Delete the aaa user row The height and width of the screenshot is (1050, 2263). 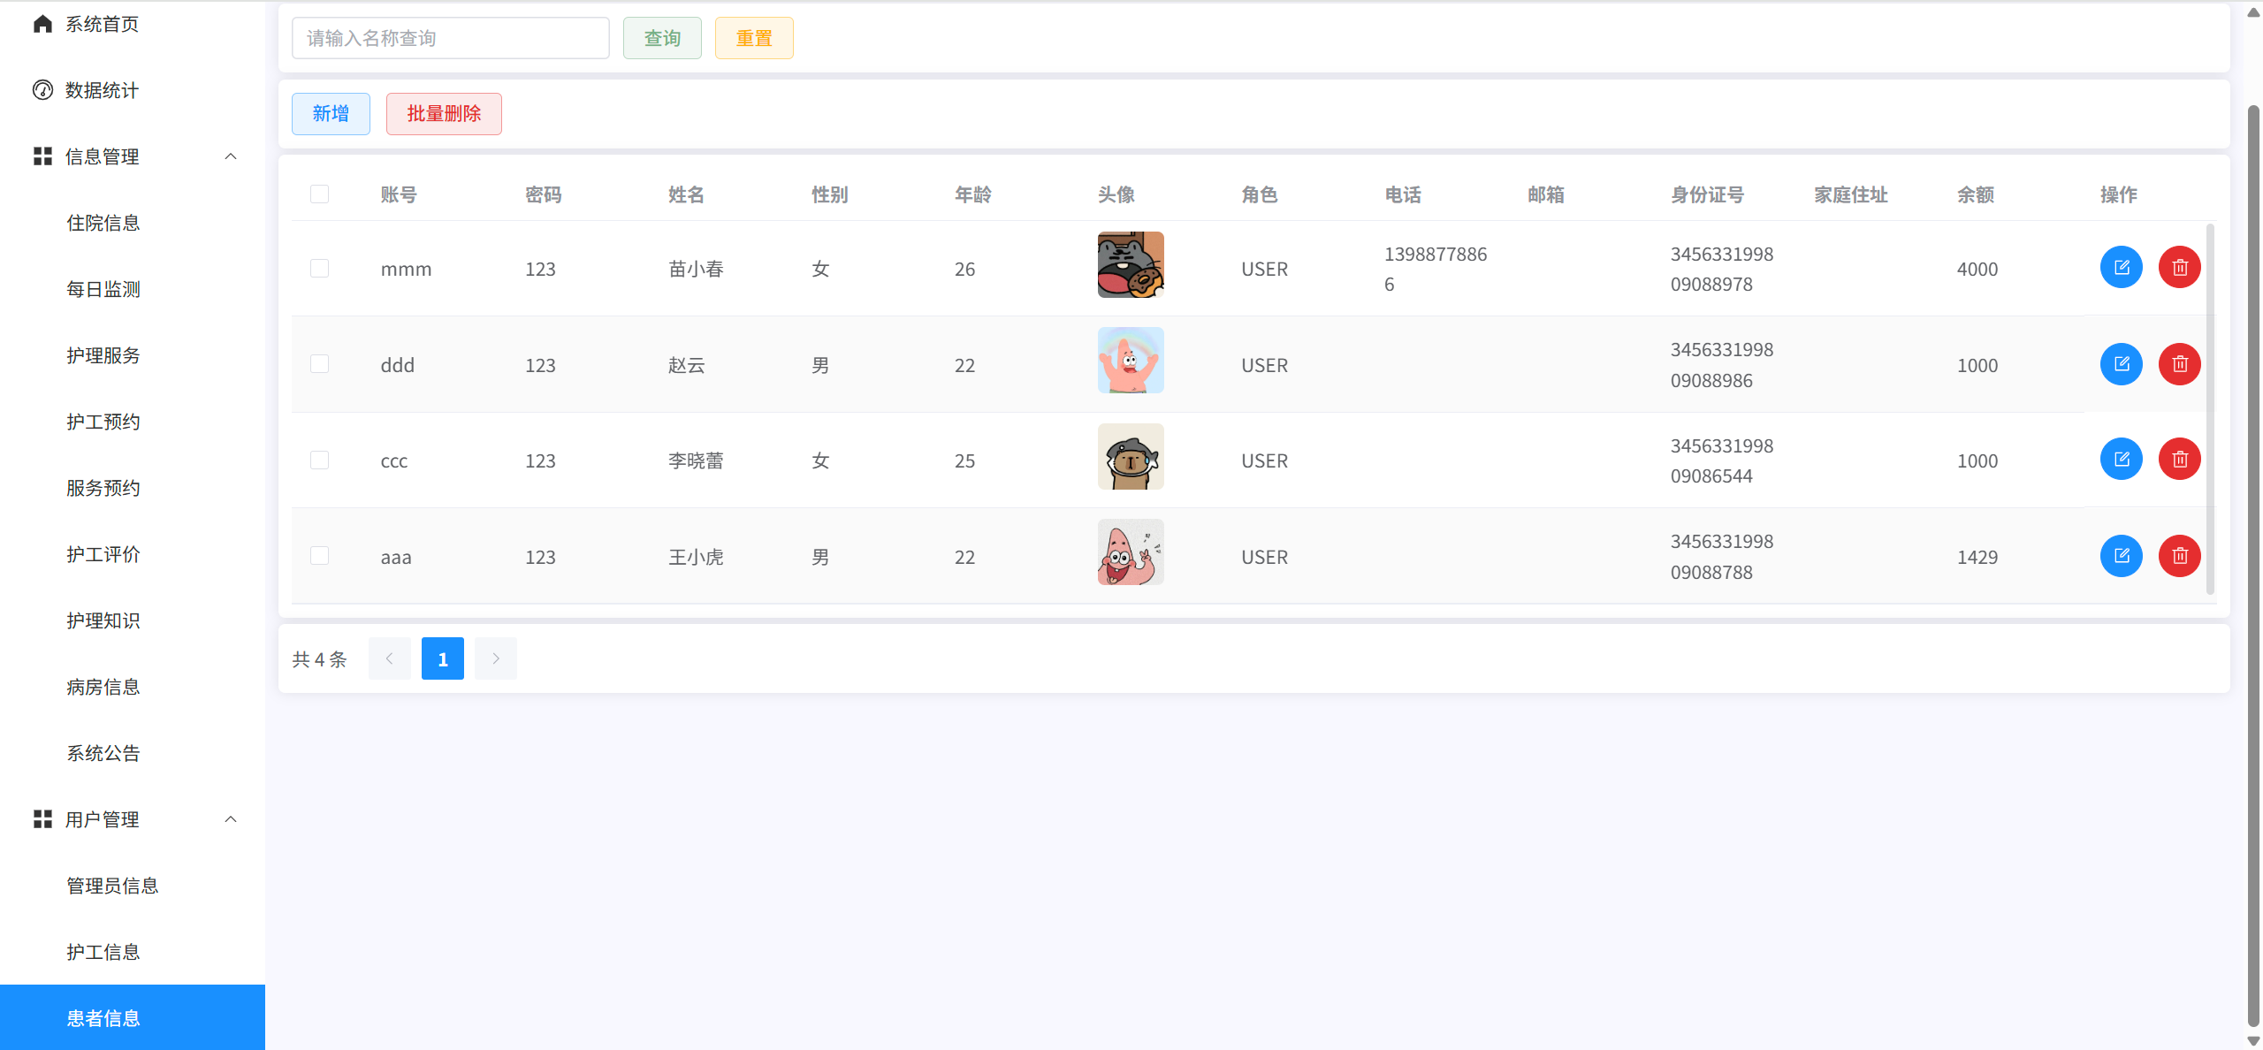tap(2179, 555)
